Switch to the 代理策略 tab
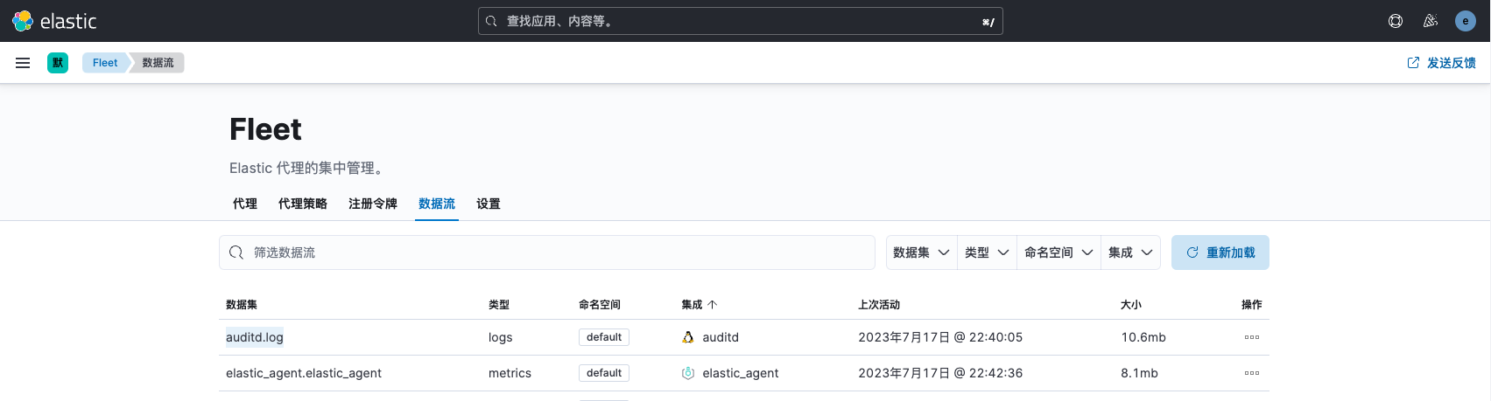The height and width of the screenshot is (401, 1491). [303, 204]
